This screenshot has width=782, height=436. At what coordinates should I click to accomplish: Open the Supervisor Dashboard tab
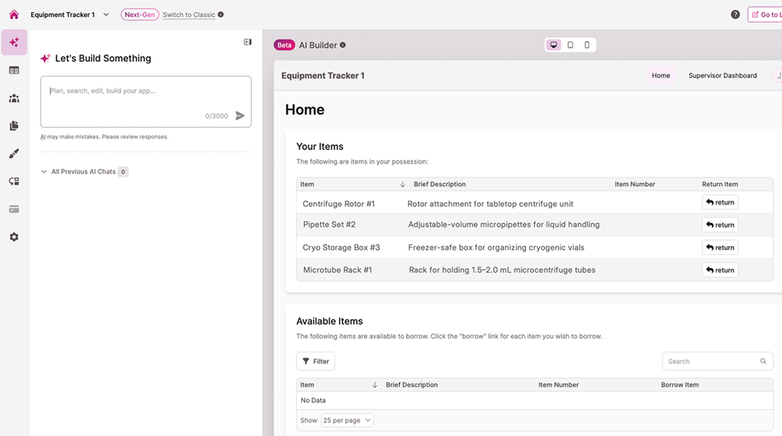722,76
